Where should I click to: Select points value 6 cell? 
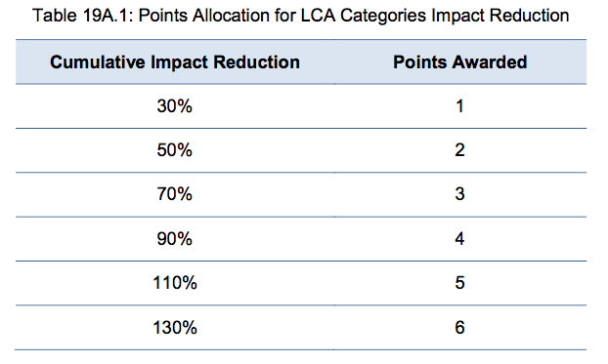[x=459, y=327]
